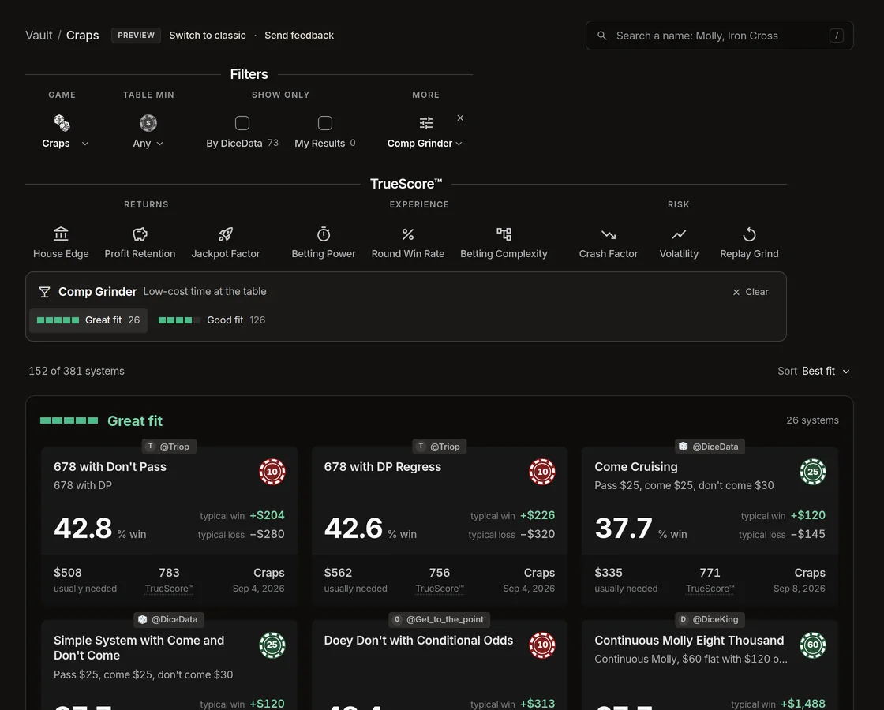The height and width of the screenshot is (710, 884).
Task: Select the House Edge bank icon
Action: click(x=61, y=234)
